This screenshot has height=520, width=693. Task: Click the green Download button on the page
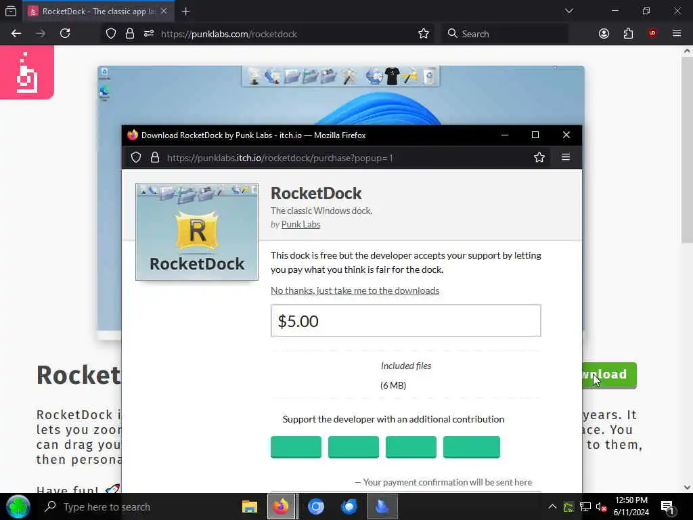(x=610, y=375)
